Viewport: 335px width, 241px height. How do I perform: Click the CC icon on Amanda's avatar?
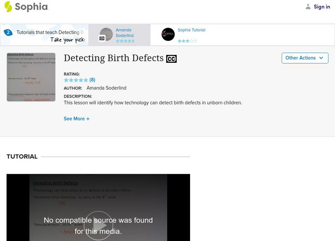click(102, 38)
